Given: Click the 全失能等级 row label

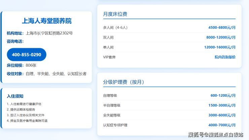Looking at the screenshot, I should point(112,115).
